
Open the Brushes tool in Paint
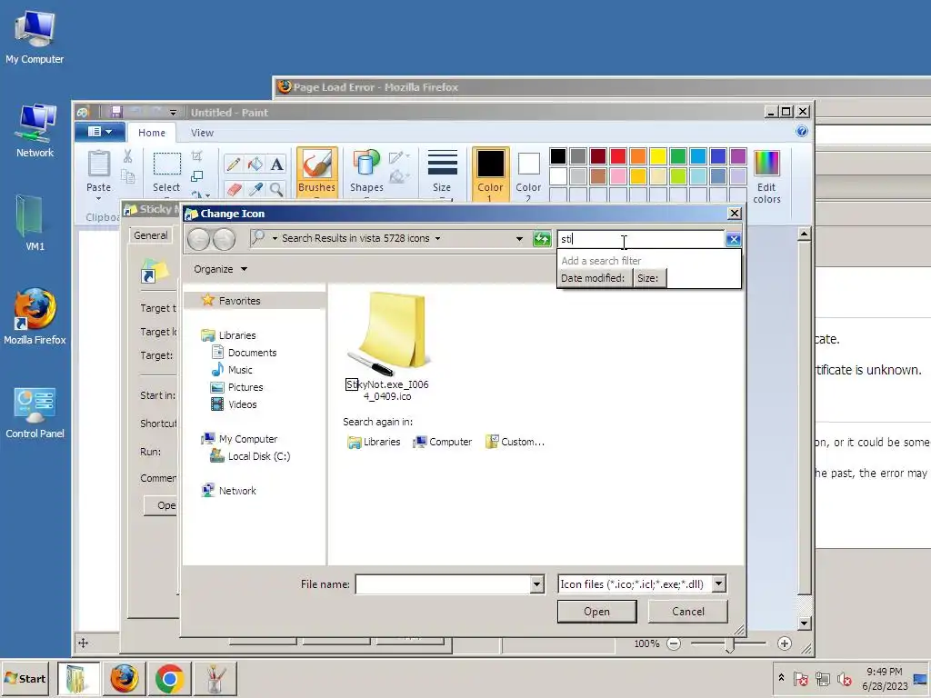pos(316,172)
